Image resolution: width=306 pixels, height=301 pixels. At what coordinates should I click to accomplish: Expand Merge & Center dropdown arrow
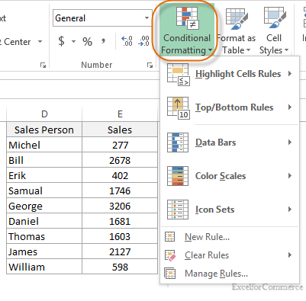[40, 41]
